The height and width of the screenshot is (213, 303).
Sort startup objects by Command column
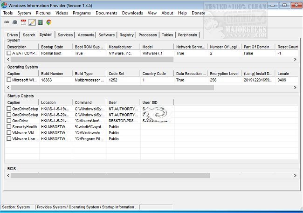(x=90, y=103)
